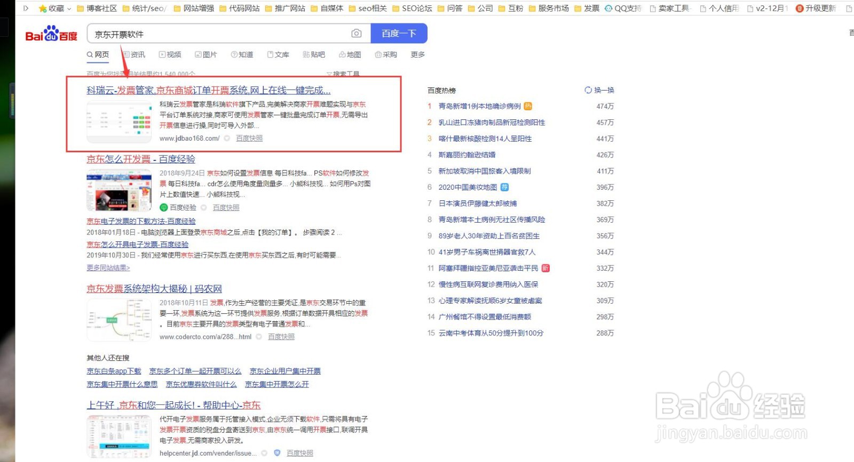
Task: Open hot topic 青岛新增1例本地确诊病例
Action: 479,107
